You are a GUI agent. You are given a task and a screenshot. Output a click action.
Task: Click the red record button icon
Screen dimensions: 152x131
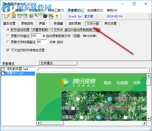(x=14, y=16)
